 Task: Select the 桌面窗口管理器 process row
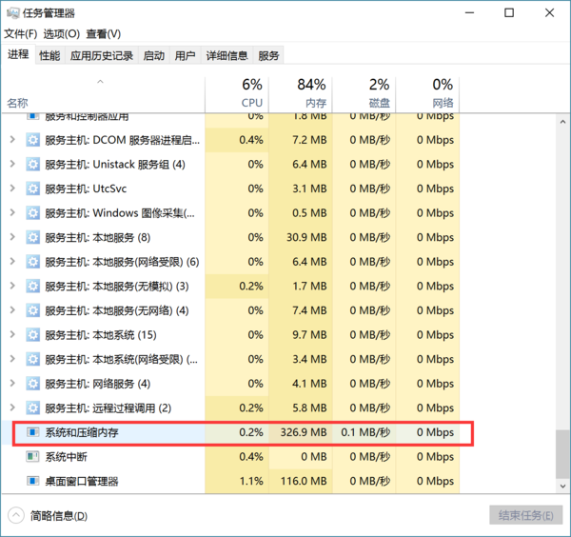click(230, 481)
